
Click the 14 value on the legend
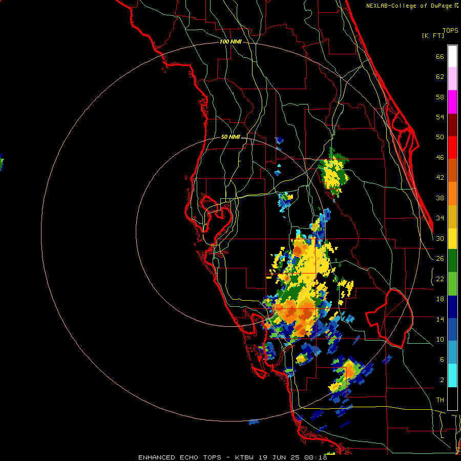(x=440, y=319)
